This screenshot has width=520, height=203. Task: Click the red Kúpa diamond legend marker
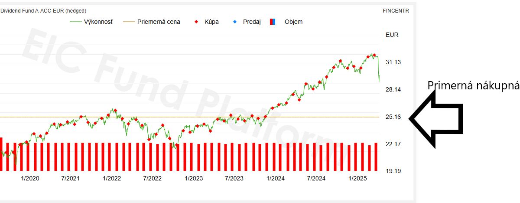tap(196, 22)
